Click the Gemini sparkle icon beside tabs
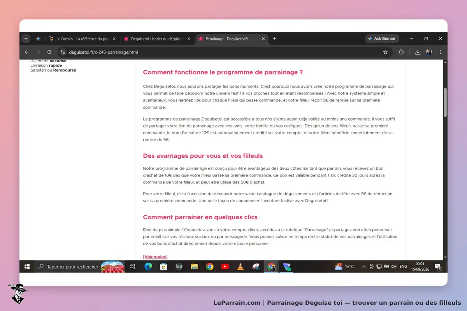The height and width of the screenshot is (311, 467). coord(38,39)
